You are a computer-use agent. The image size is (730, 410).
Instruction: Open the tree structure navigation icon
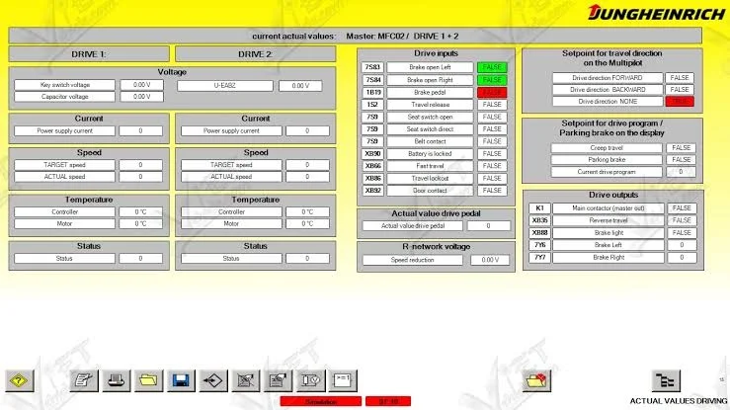coord(666,380)
